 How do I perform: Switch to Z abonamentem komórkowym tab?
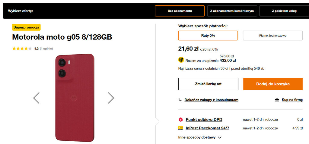[x=232, y=11]
